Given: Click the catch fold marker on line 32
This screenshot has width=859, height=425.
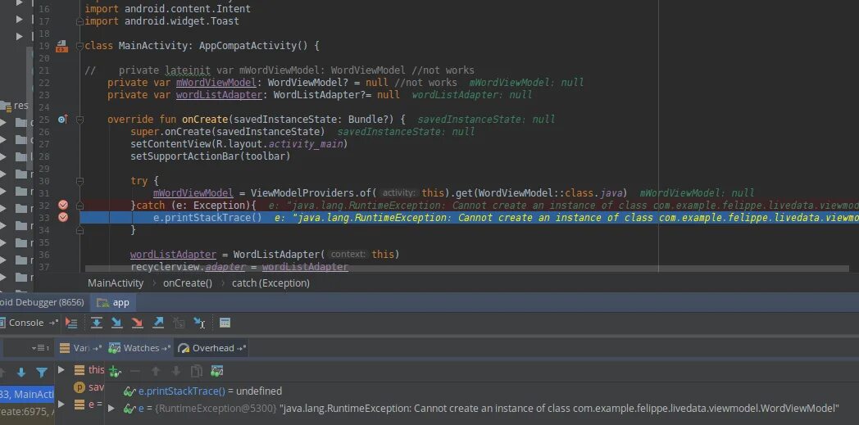Looking at the screenshot, I should click(80, 205).
